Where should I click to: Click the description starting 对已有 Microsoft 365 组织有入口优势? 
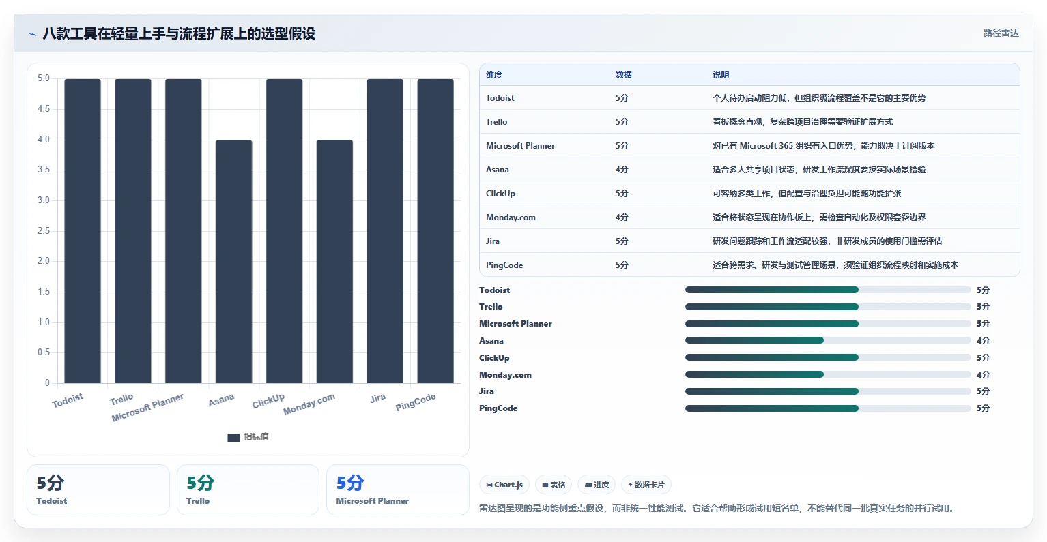point(824,146)
